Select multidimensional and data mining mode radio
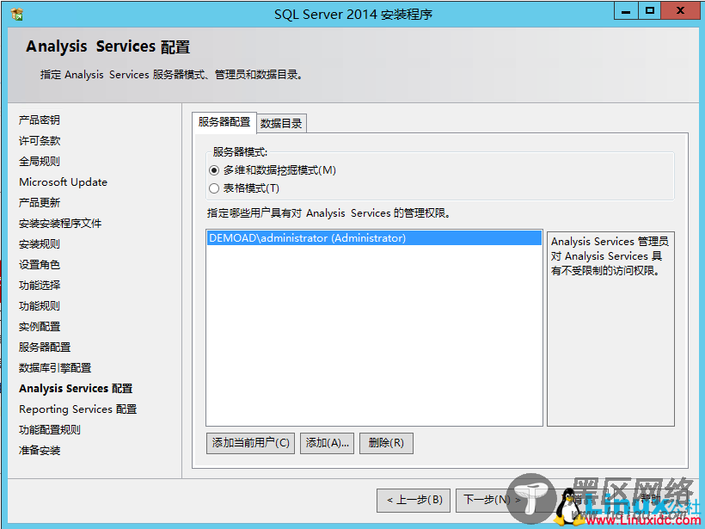The width and height of the screenshot is (705, 529). (214, 170)
